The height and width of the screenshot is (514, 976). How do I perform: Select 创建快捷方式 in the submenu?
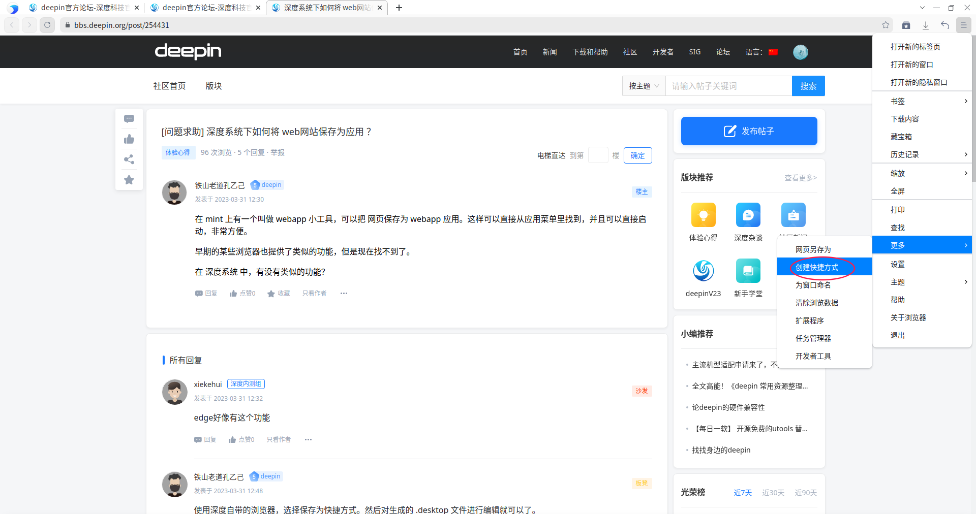[817, 267]
